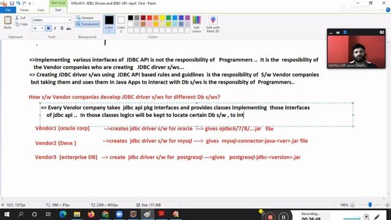Open Edit with Paint 3D
The height and width of the screenshot is (220, 391).
213,24
